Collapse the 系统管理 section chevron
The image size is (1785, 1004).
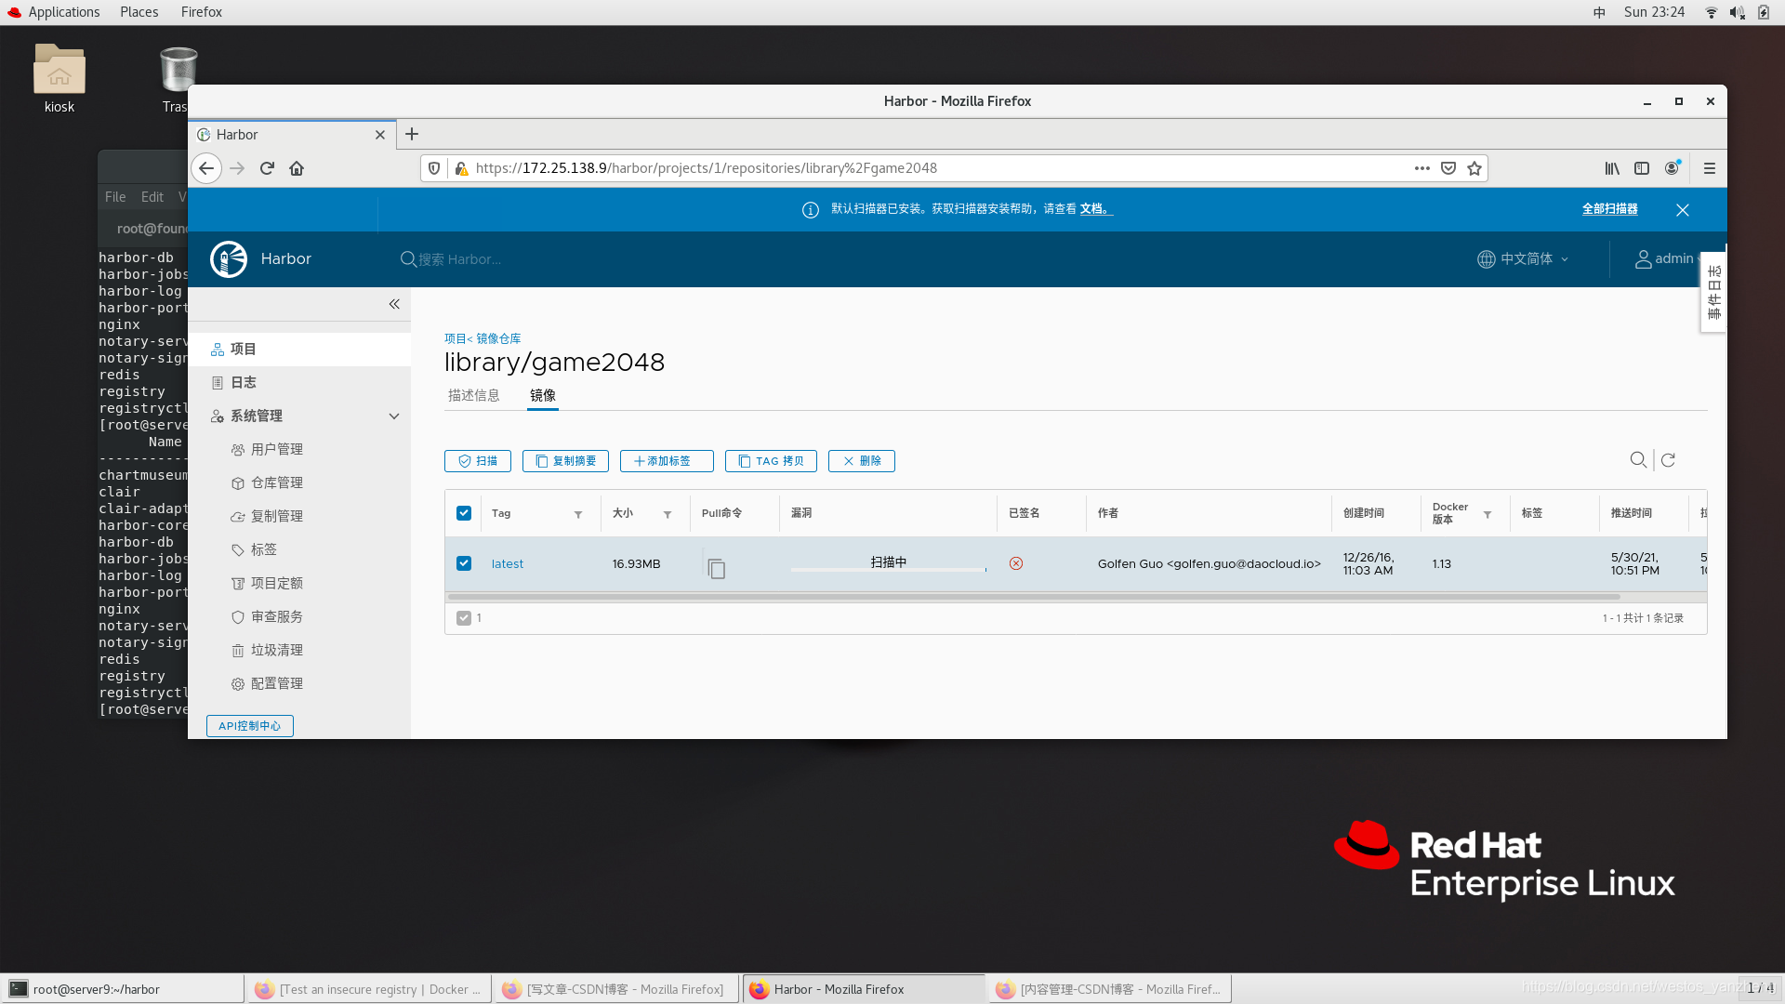[x=394, y=416]
